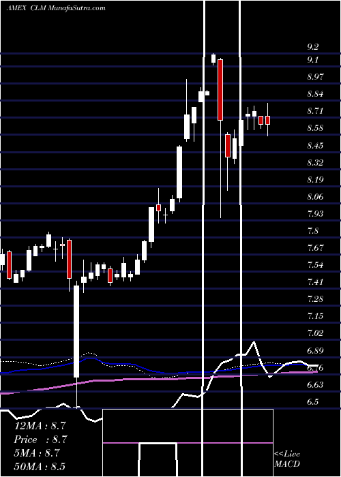
Task: Click the 8.06 price axis label
Action: click(x=315, y=197)
